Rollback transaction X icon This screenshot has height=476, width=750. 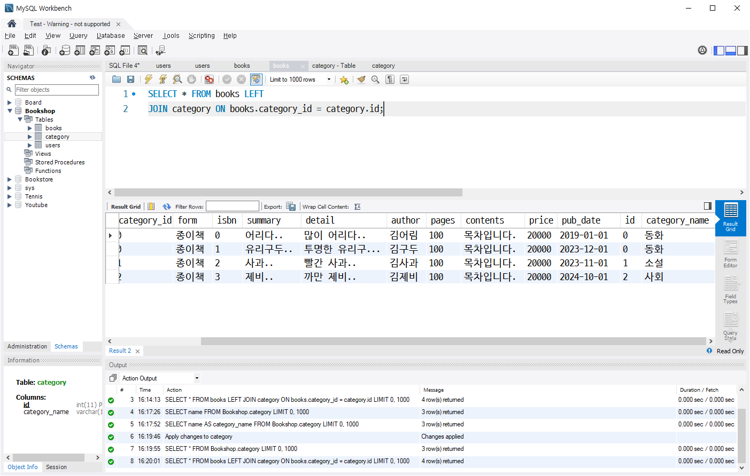tap(241, 80)
